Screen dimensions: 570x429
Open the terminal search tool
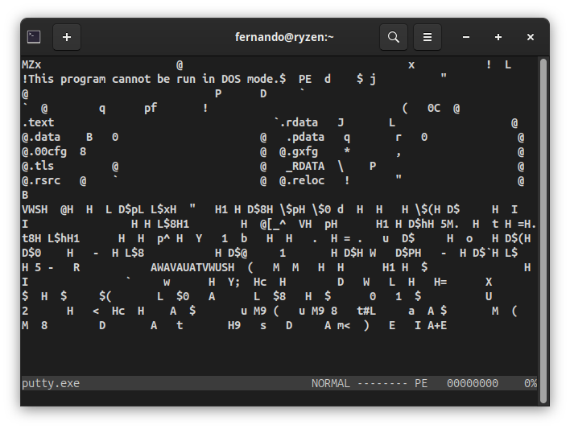[x=394, y=37]
